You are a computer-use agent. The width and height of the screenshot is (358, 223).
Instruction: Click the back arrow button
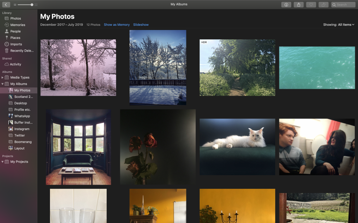pos(6,5)
